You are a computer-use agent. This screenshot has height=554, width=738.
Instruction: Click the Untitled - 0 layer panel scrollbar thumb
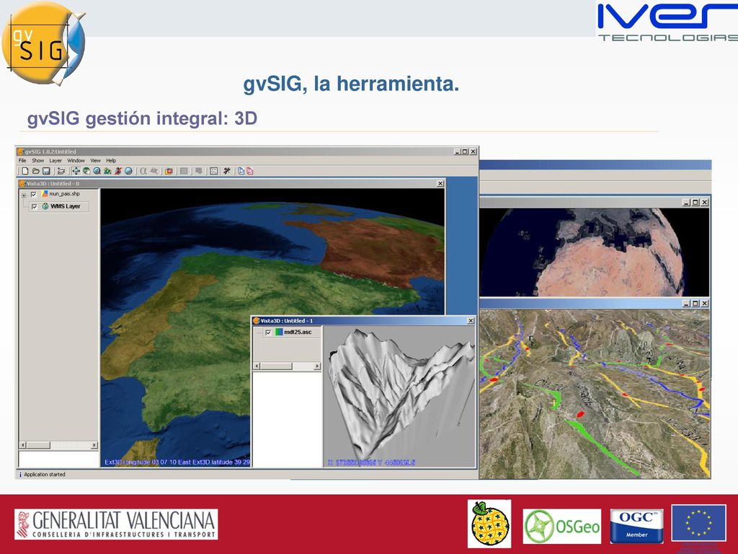pos(38,444)
